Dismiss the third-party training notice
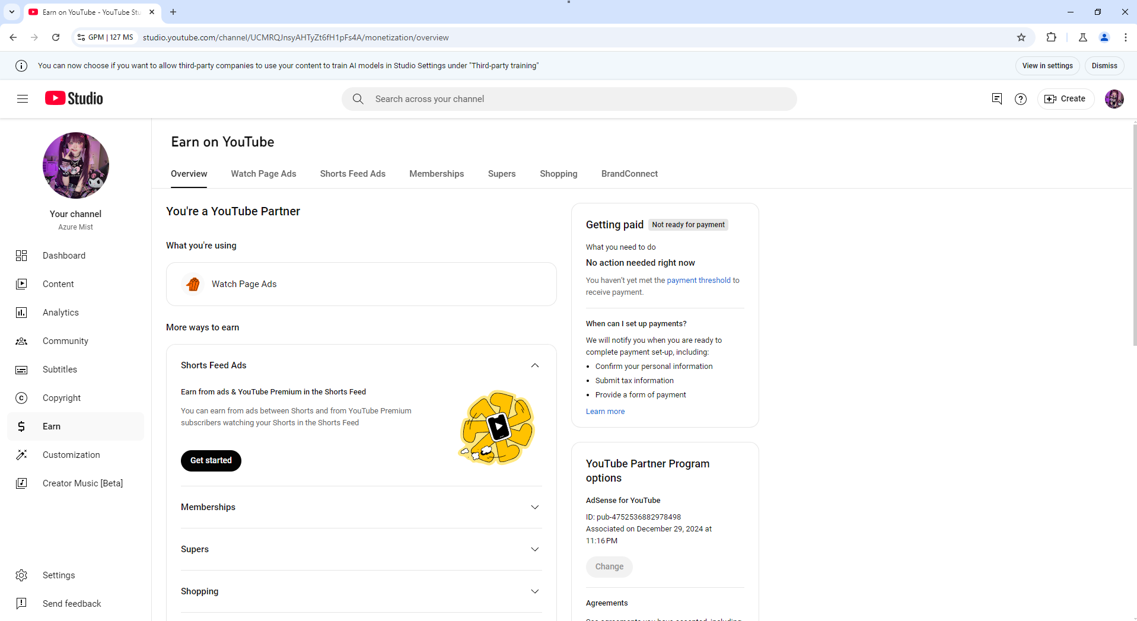 click(1104, 66)
